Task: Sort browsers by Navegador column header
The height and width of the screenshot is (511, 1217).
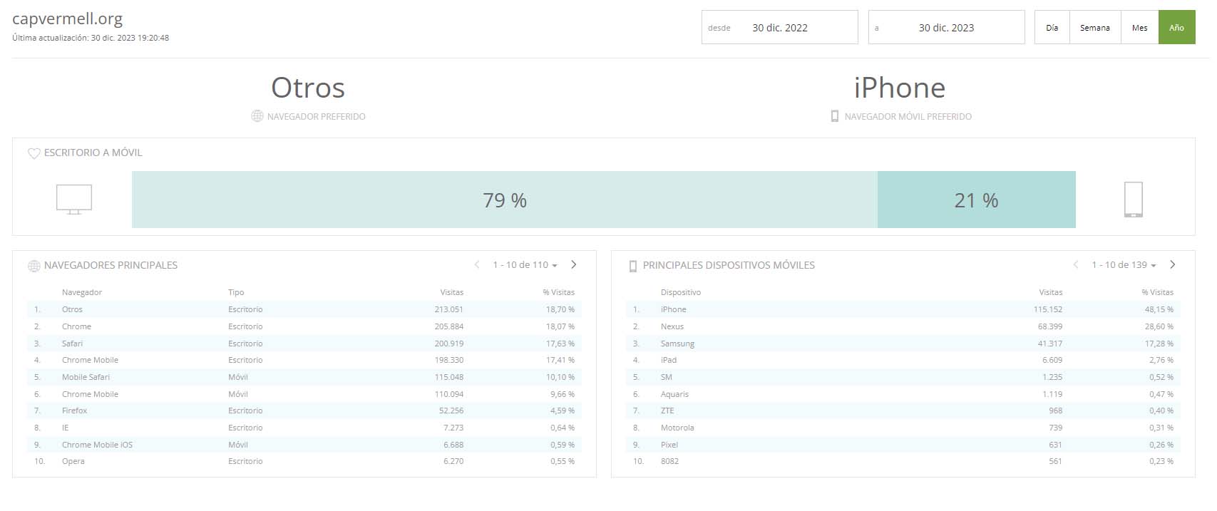Action: tap(82, 292)
